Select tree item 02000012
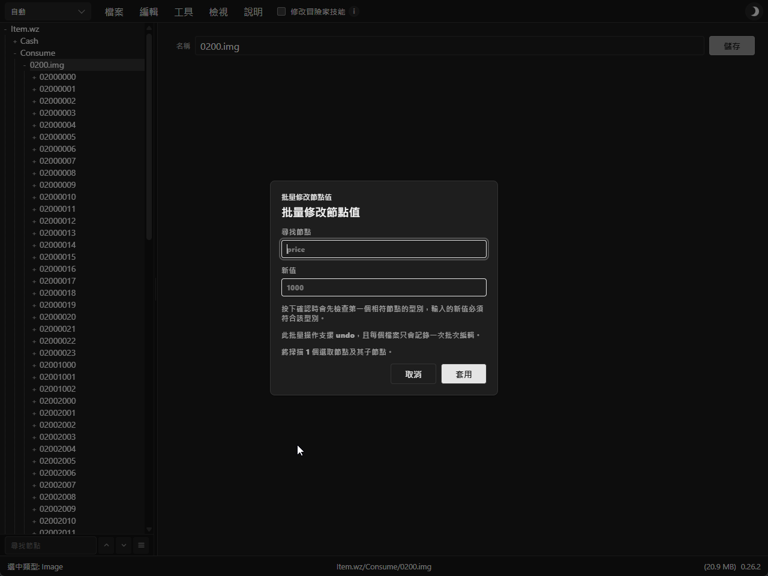The image size is (768, 576). tap(58, 221)
